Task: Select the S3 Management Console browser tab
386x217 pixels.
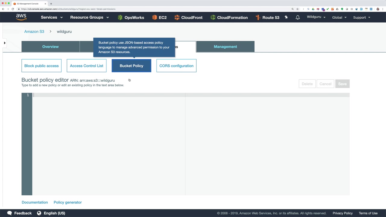Action: (30, 4)
